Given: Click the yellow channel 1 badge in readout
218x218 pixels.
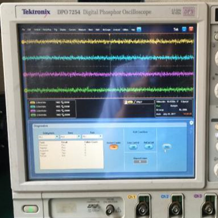Looking at the screenshot, I should coord(33,103).
